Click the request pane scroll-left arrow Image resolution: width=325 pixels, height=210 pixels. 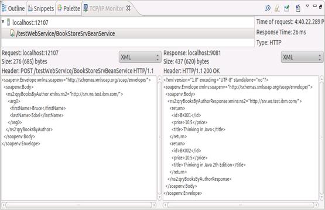tap(4, 205)
